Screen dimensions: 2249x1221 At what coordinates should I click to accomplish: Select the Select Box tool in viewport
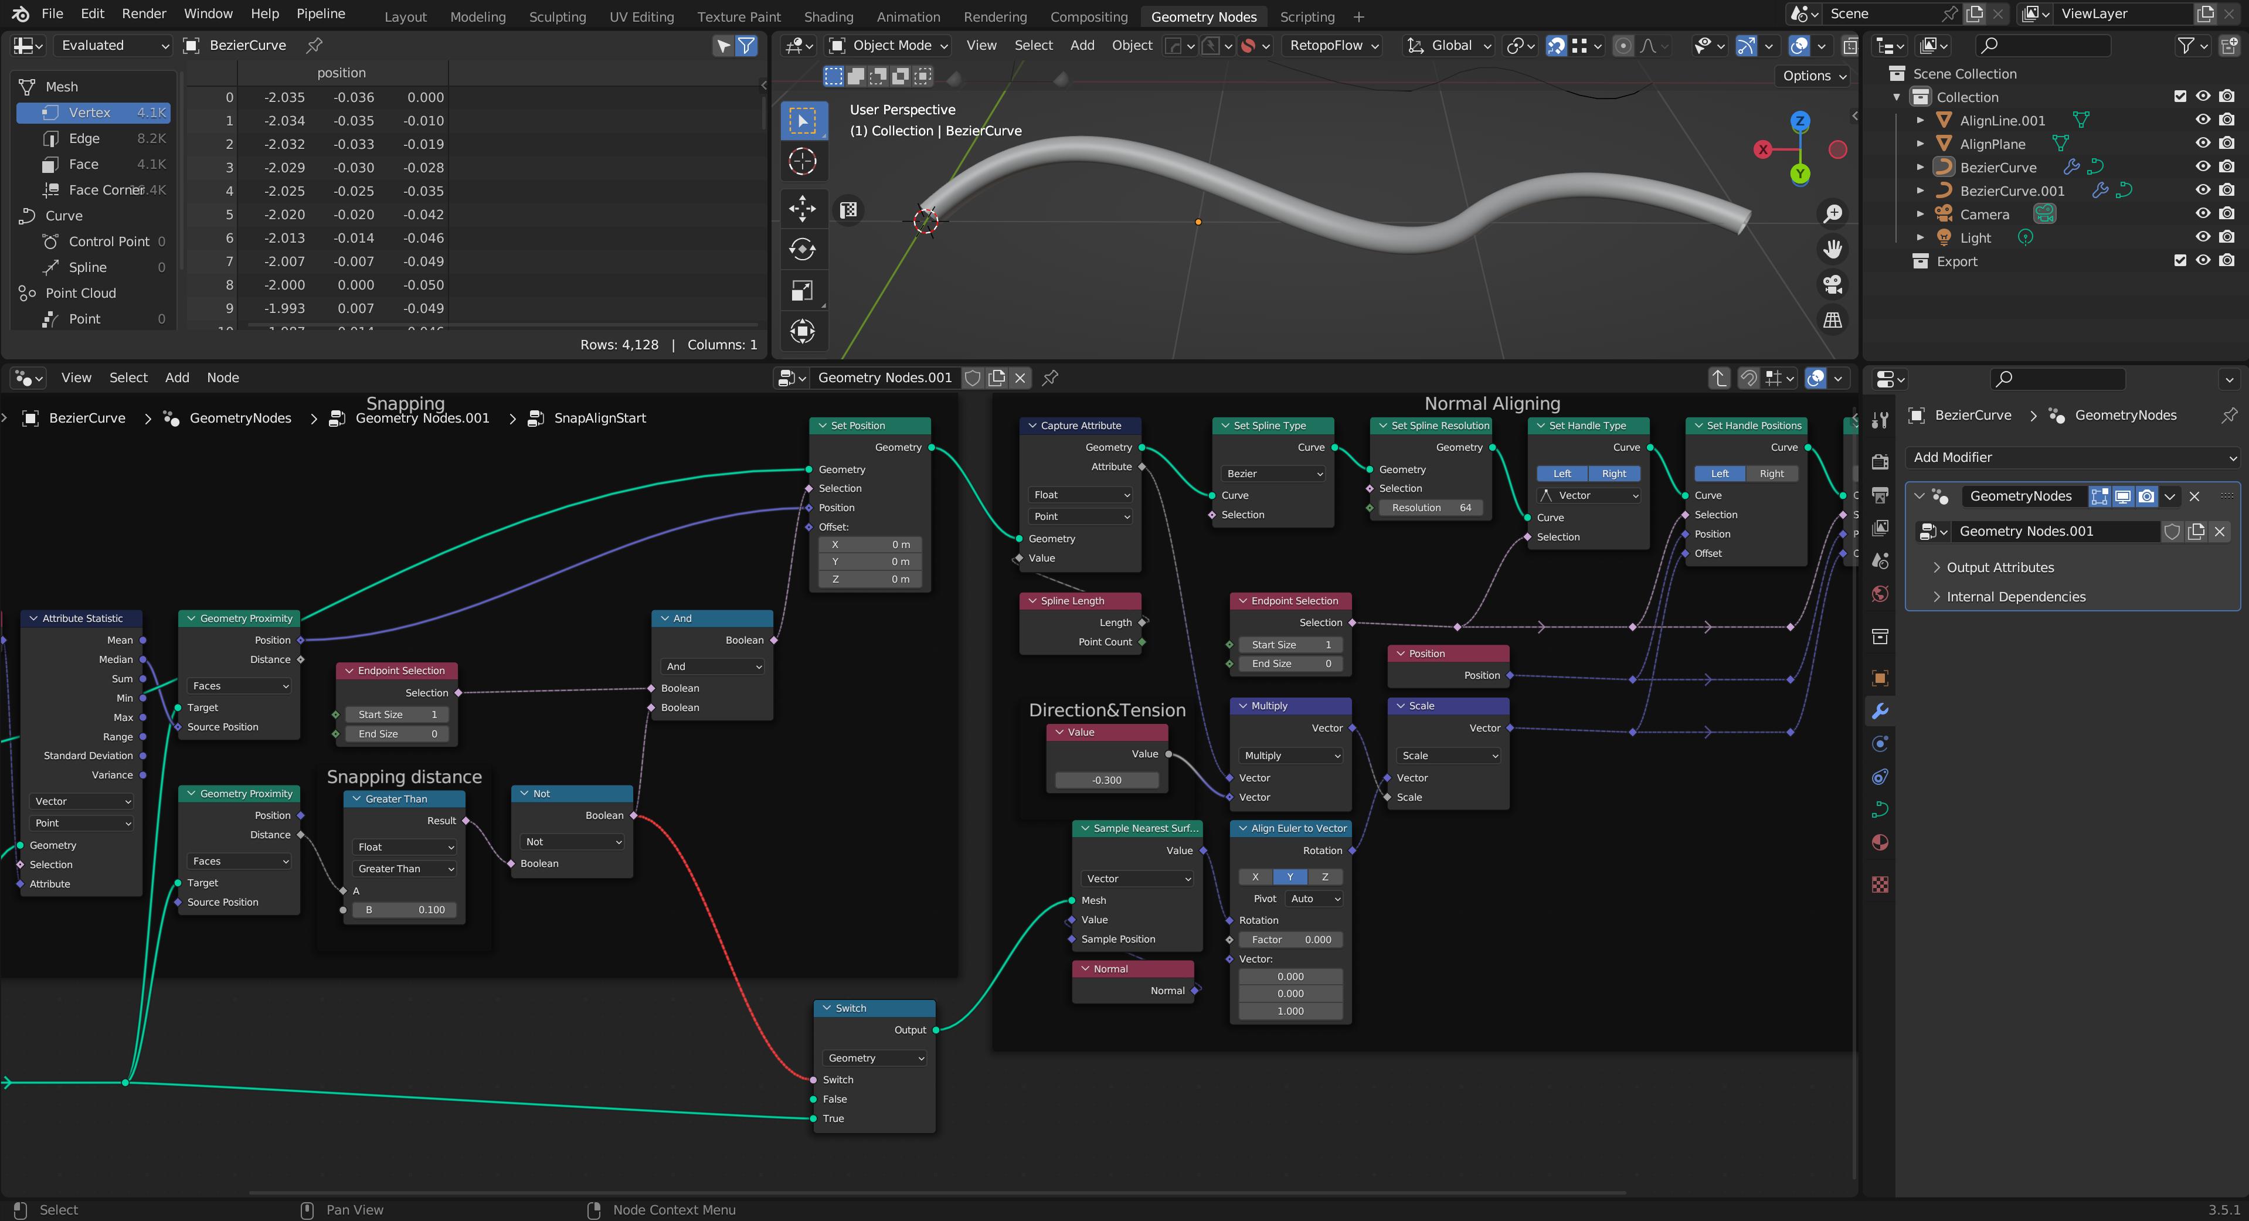[803, 120]
